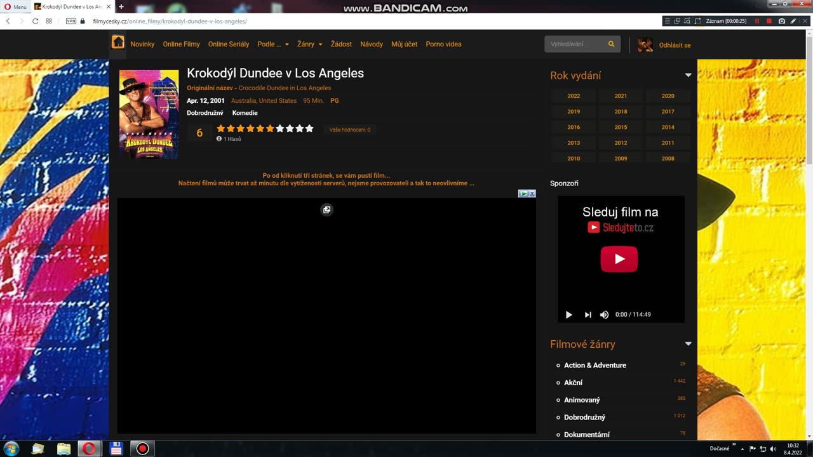Screen dimensions: 813x457
Task: Click the Opera icon in taskbar
Action: (90, 449)
